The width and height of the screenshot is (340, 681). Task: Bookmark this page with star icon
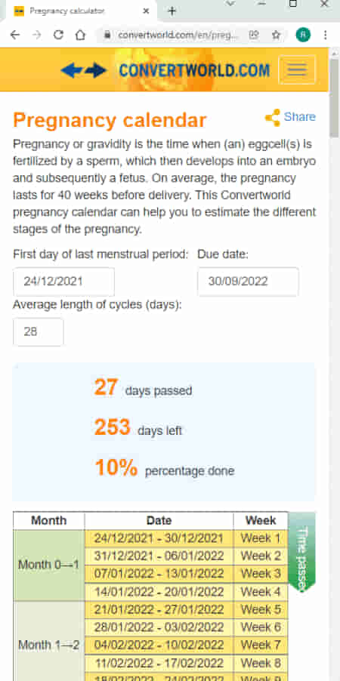[276, 35]
